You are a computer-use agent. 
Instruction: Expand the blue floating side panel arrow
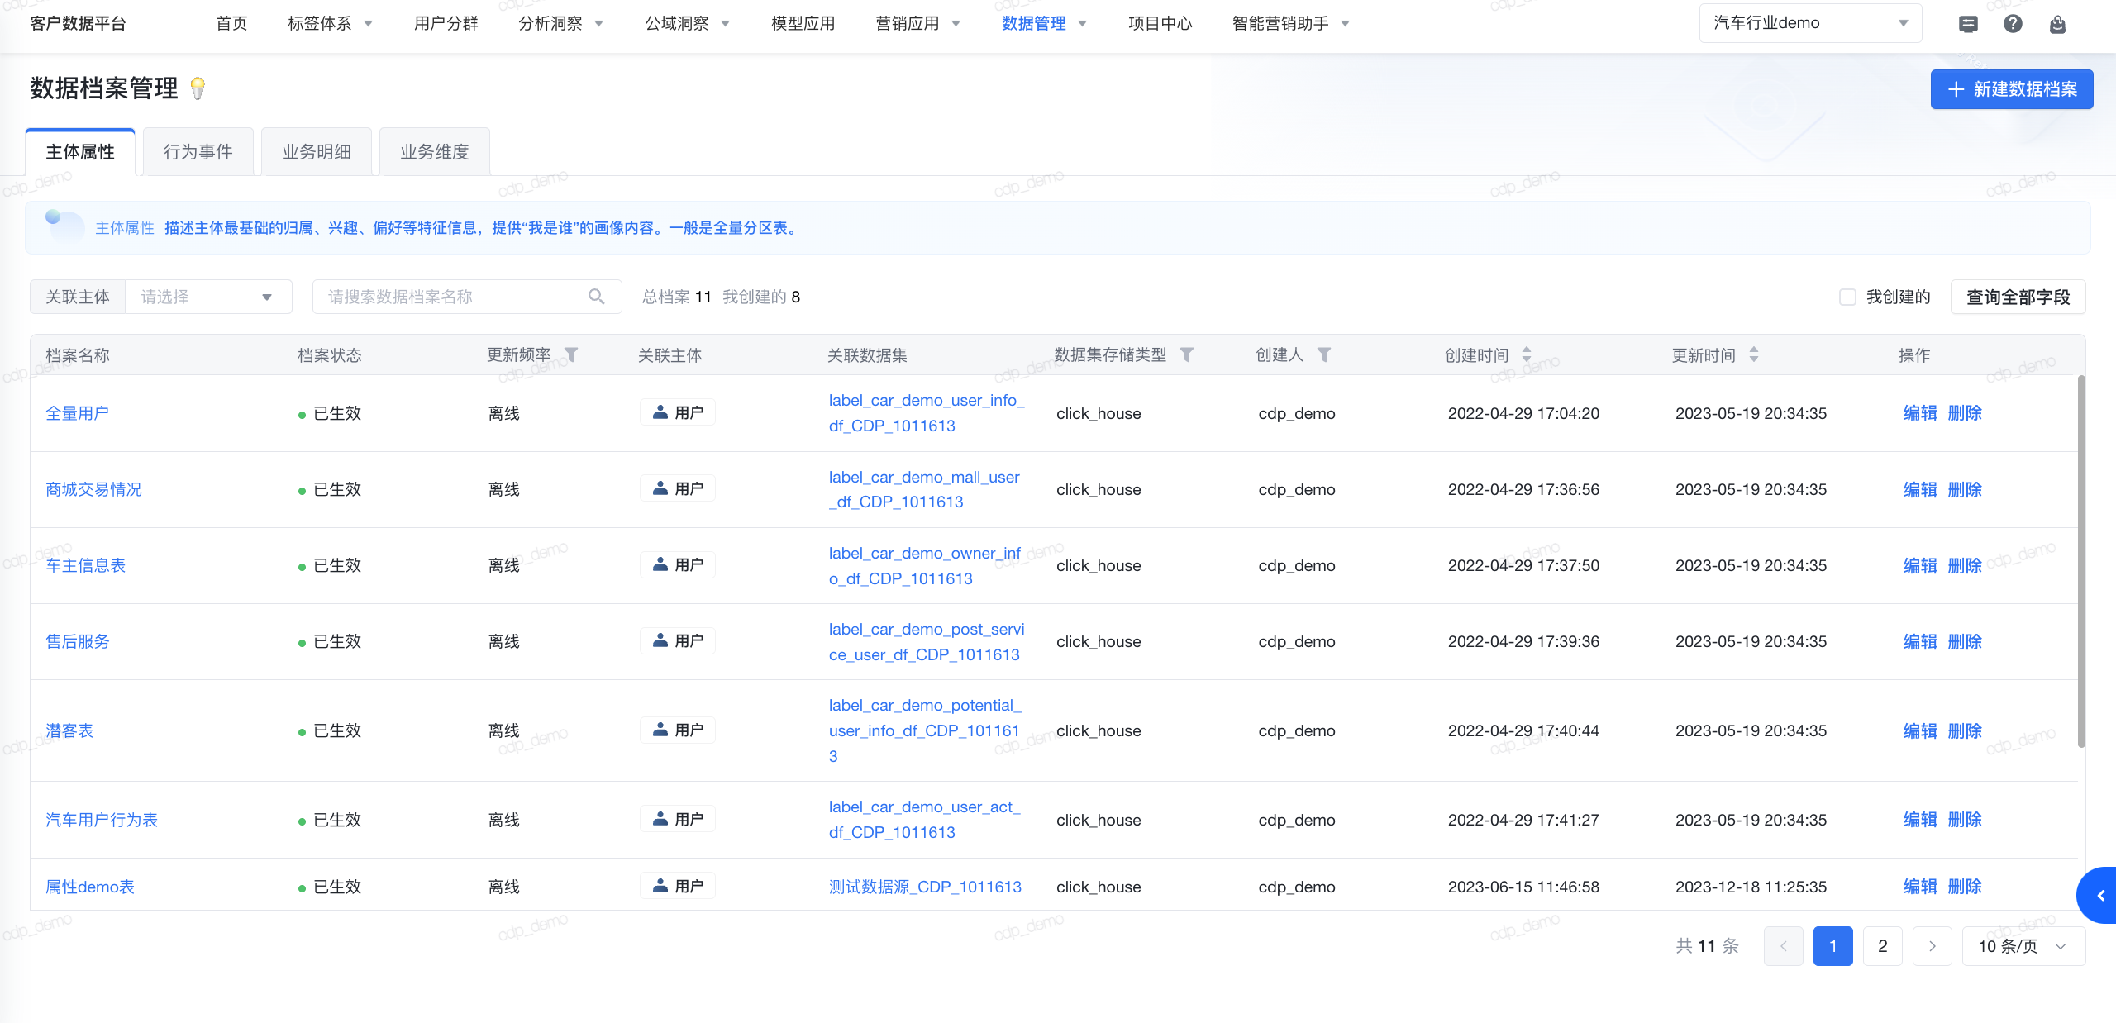[x=2099, y=895]
